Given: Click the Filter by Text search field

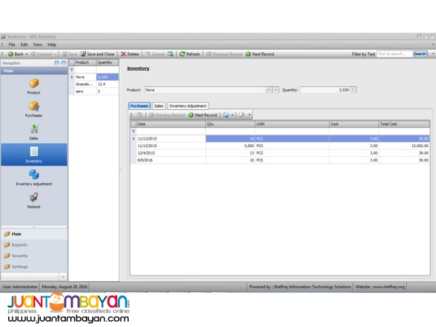Looking at the screenshot, I should pyautogui.click(x=395, y=54).
